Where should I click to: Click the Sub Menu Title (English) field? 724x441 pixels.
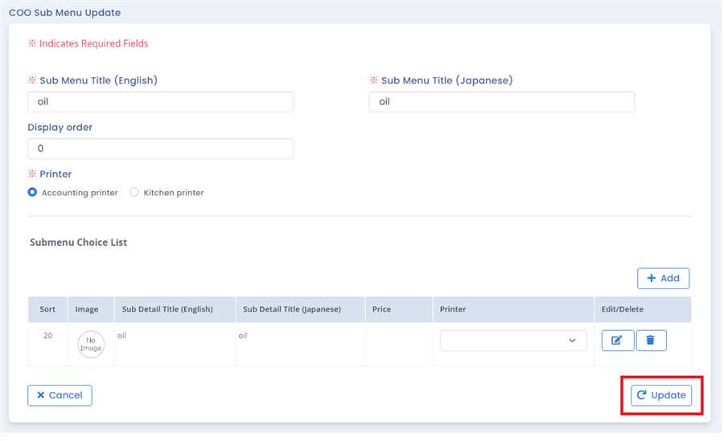point(160,102)
